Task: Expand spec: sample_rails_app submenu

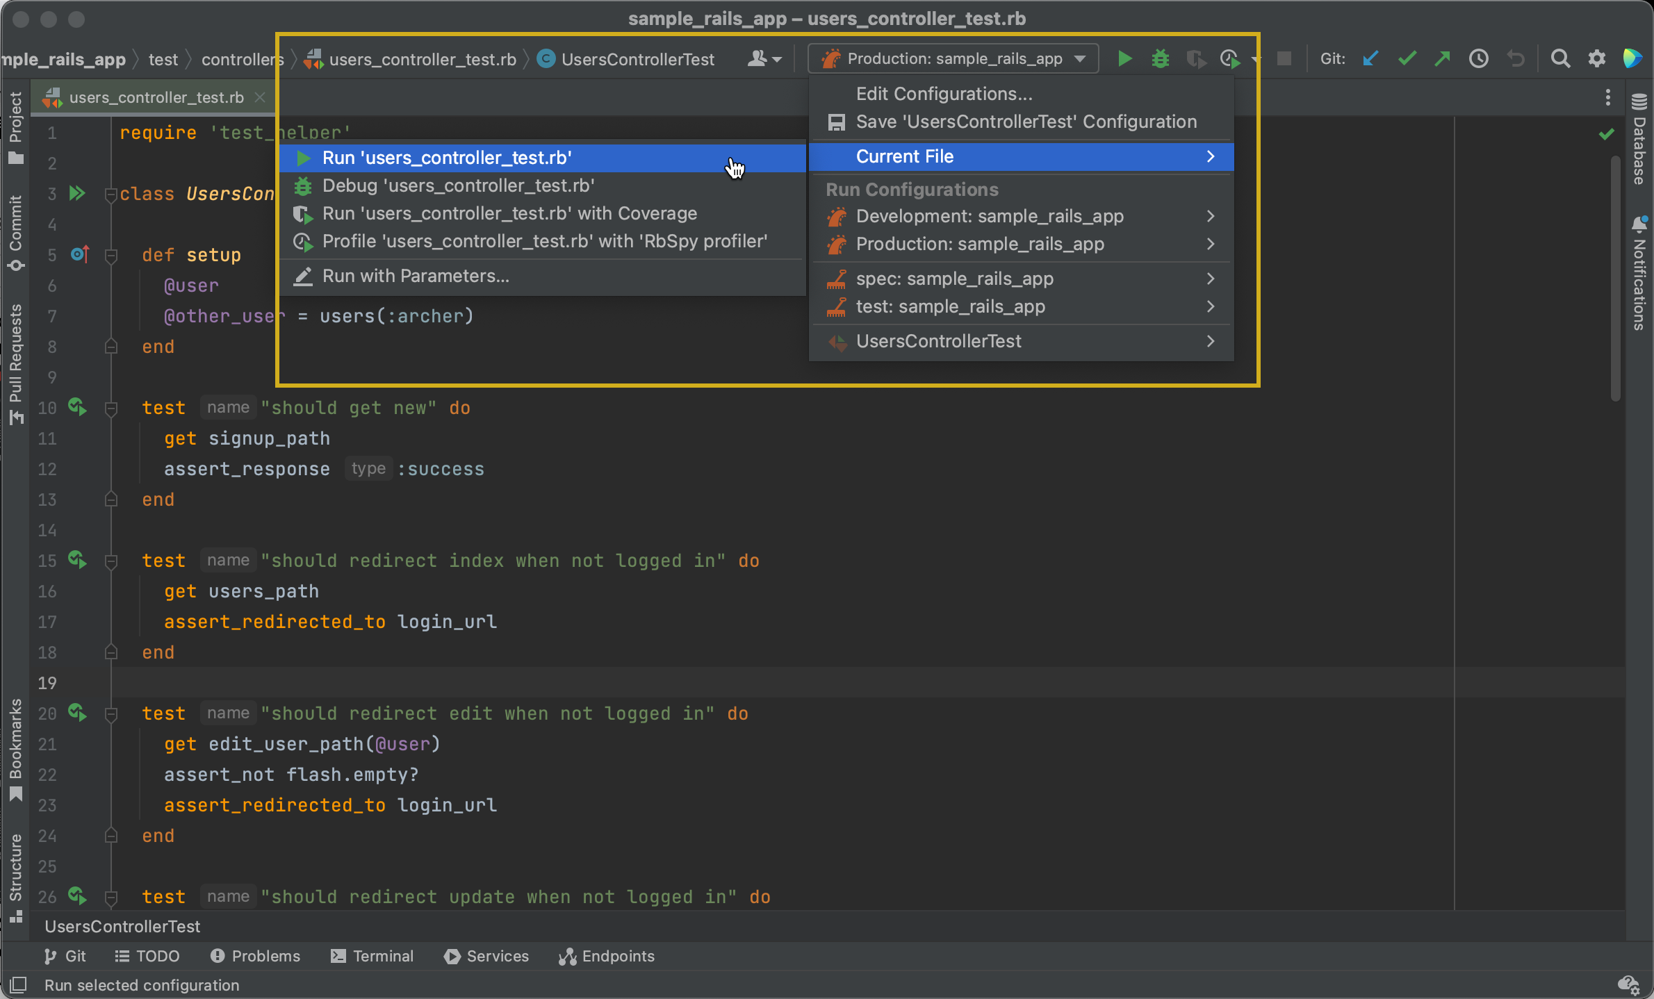Action: 1022,279
